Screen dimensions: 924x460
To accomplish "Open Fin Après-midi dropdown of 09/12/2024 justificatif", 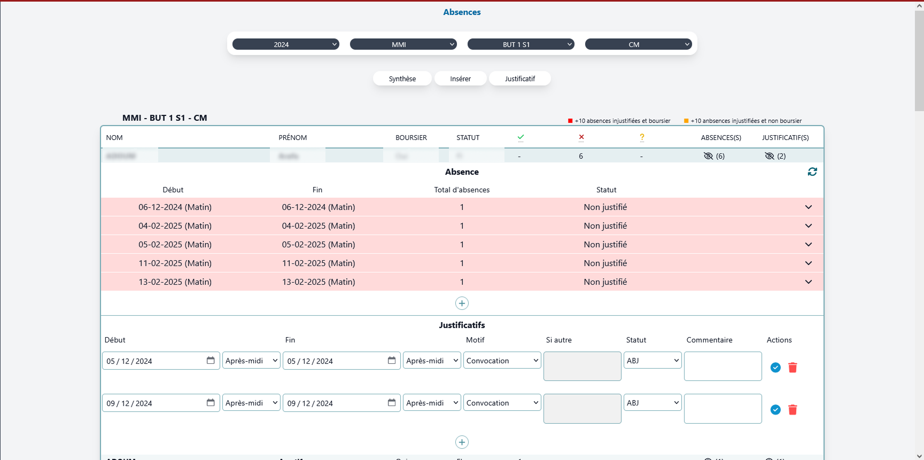I will click(x=432, y=403).
